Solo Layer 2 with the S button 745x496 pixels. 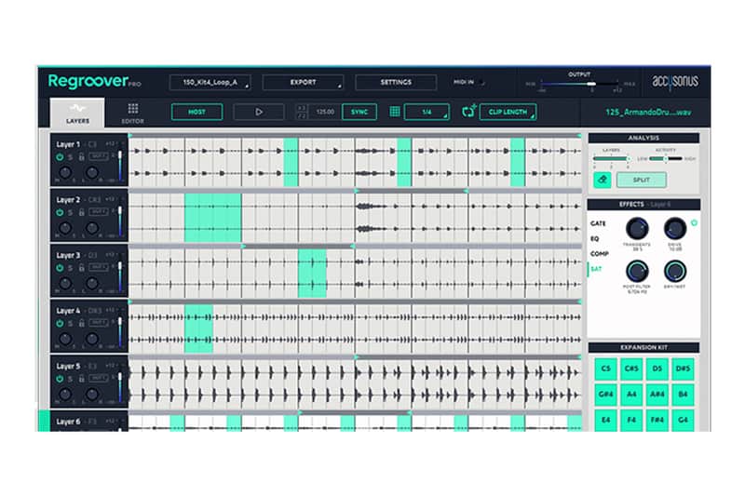[71, 213]
